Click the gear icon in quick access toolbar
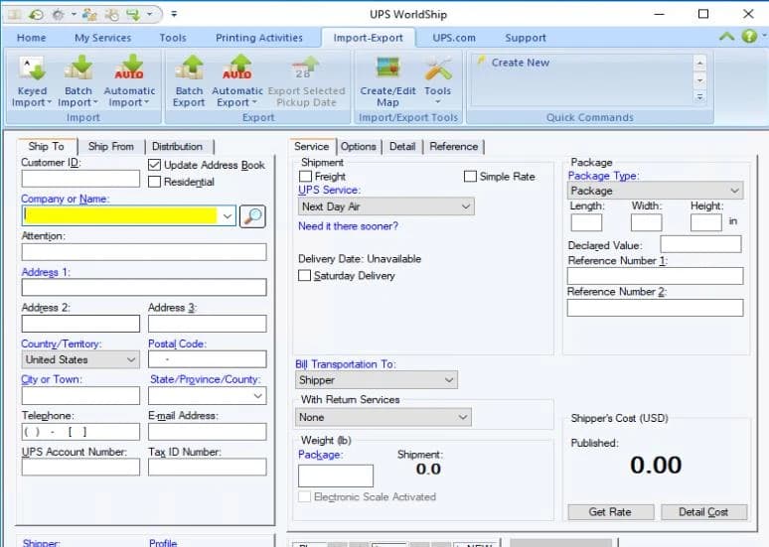The width and height of the screenshot is (769, 547). pyautogui.click(x=59, y=15)
